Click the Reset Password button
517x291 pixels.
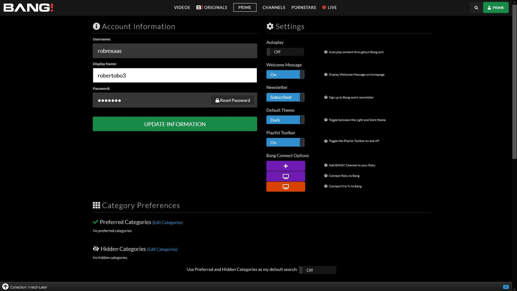tap(233, 100)
